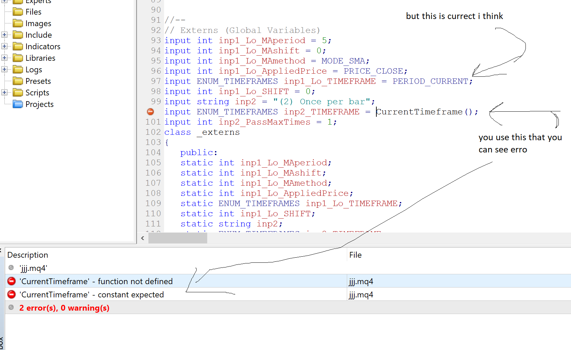This screenshot has width=571, height=350.
Task: Expand the Indicators folder node
Action: 4,46
